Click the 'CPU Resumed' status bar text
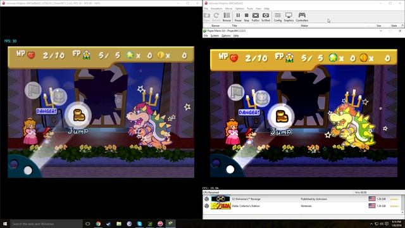This screenshot has width=405, height=228. click(211, 193)
